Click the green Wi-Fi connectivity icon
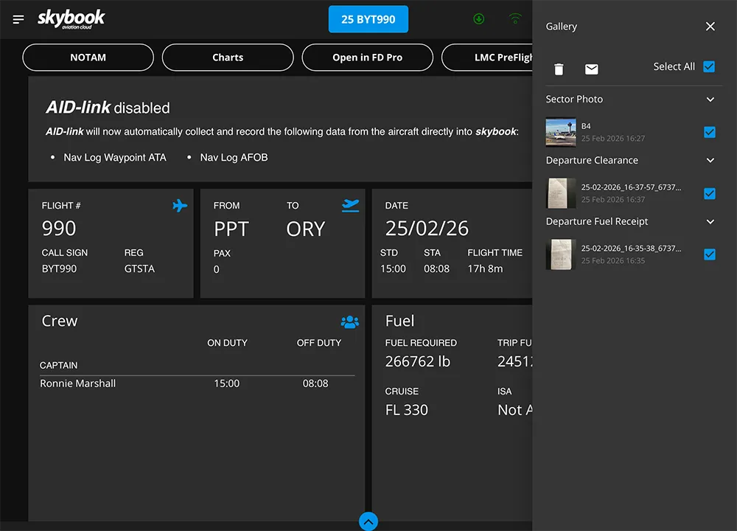The width and height of the screenshot is (737, 531). pos(515,19)
